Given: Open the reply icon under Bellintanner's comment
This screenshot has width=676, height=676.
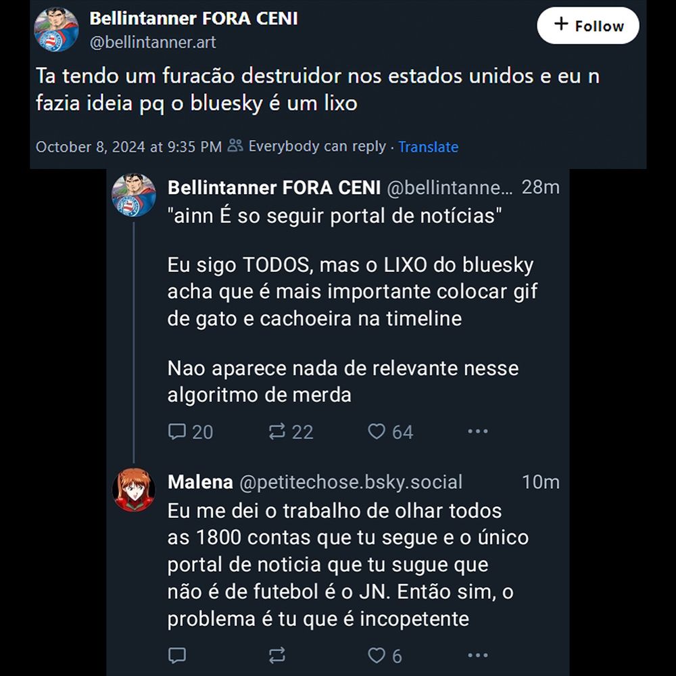Looking at the screenshot, I should [x=177, y=431].
